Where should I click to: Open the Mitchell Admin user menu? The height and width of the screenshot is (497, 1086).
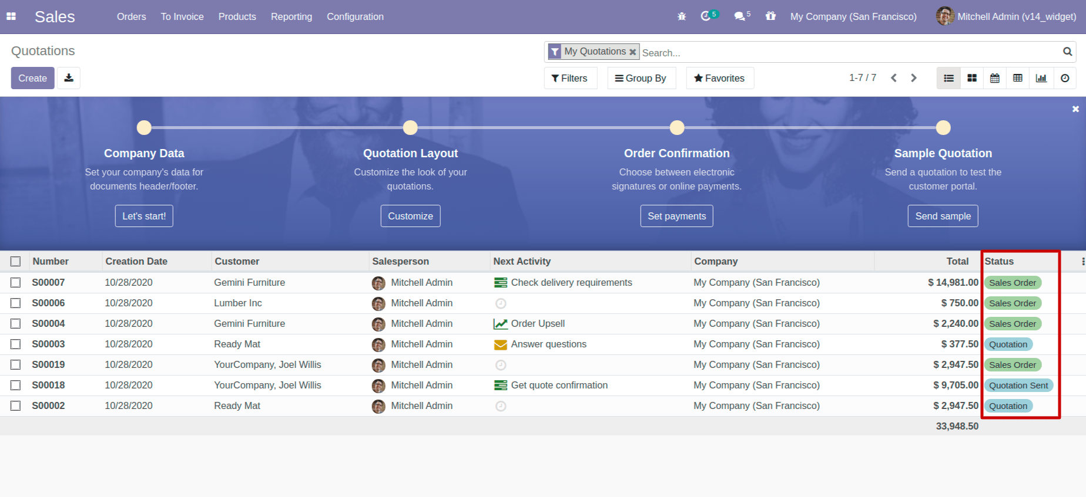1006,16
